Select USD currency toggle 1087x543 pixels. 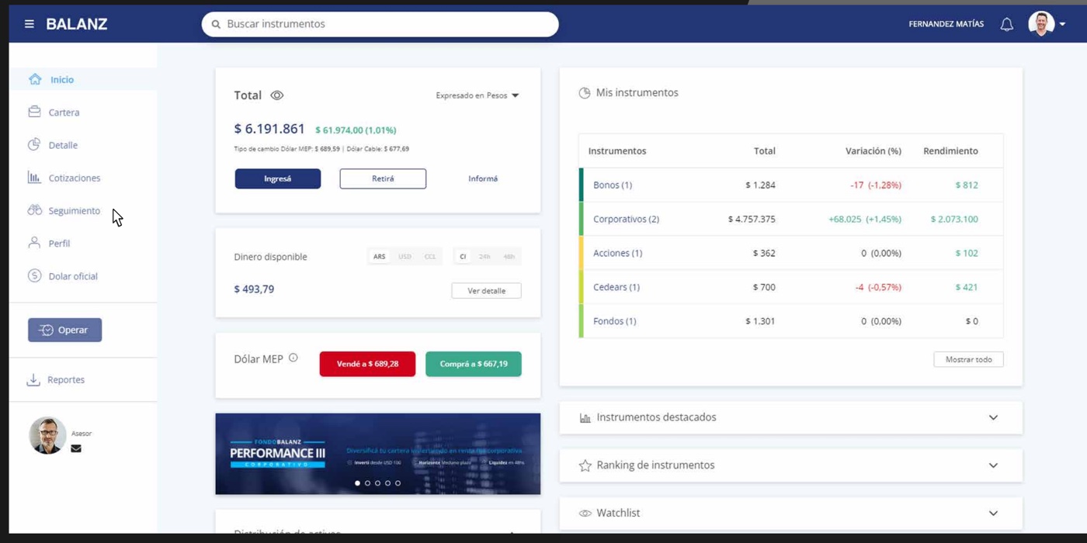[x=405, y=257]
